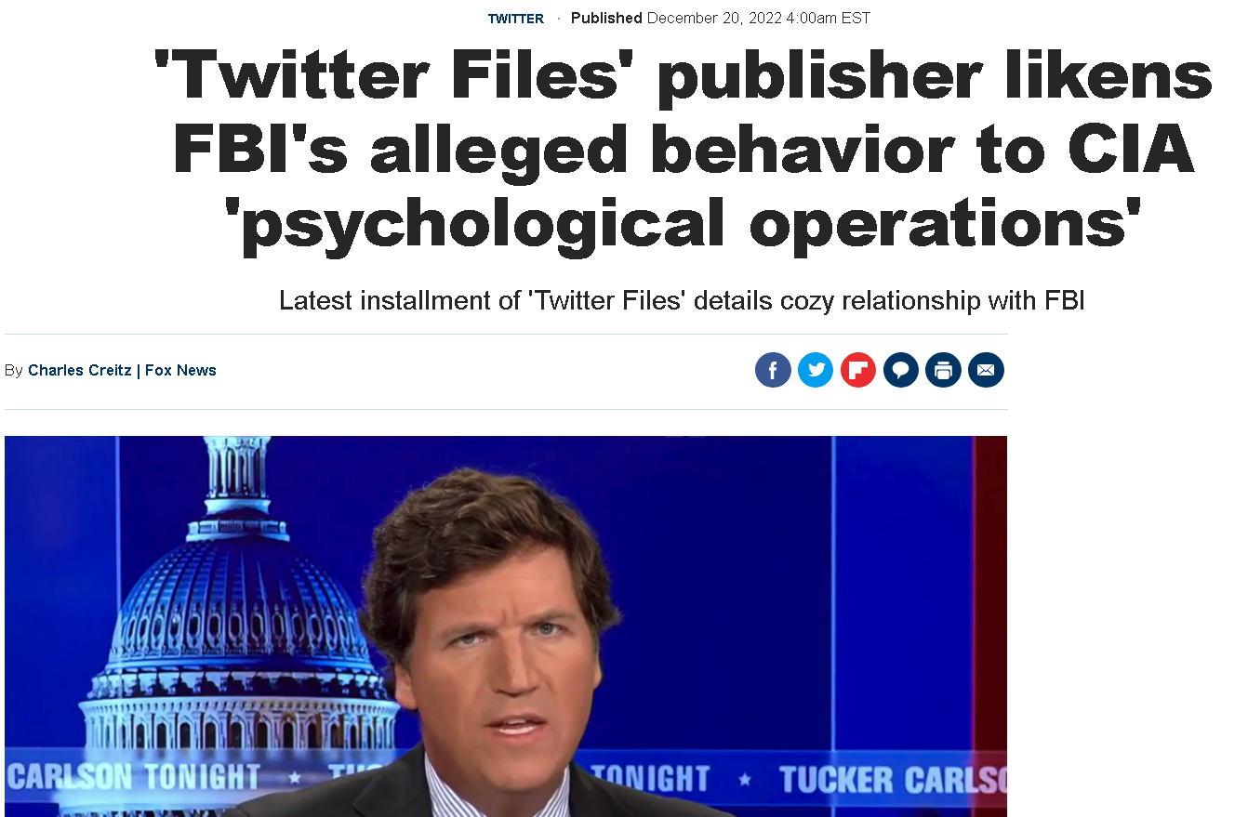Click the 'Latest installment' subheadline text
The height and width of the screenshot is (817, 1248).
[x=682, y=301]
